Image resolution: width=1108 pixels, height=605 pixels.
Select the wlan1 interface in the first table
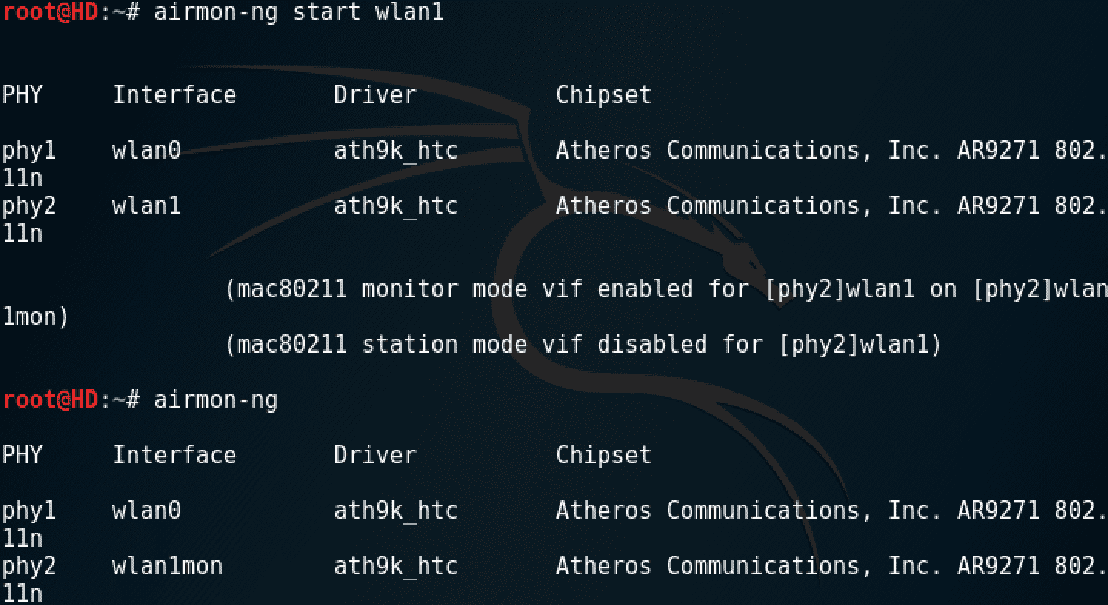(146, 206)
